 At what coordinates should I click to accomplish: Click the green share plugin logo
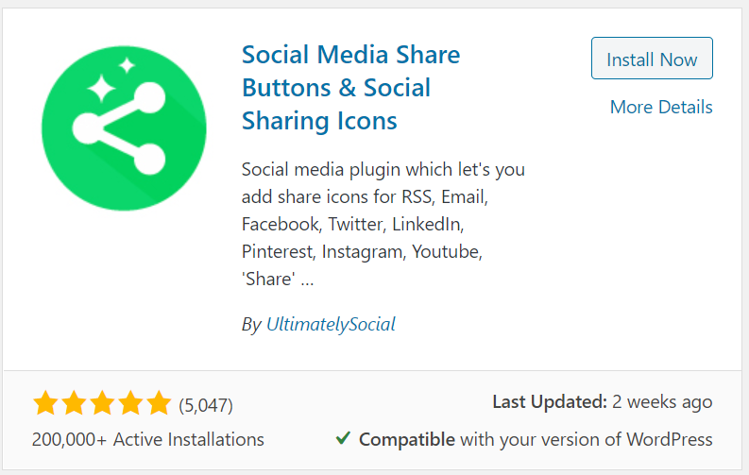[x=124, y=127]
